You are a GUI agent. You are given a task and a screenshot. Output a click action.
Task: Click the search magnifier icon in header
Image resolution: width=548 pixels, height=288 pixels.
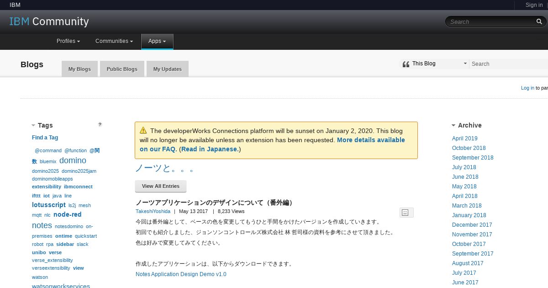[x=539, y=21]
